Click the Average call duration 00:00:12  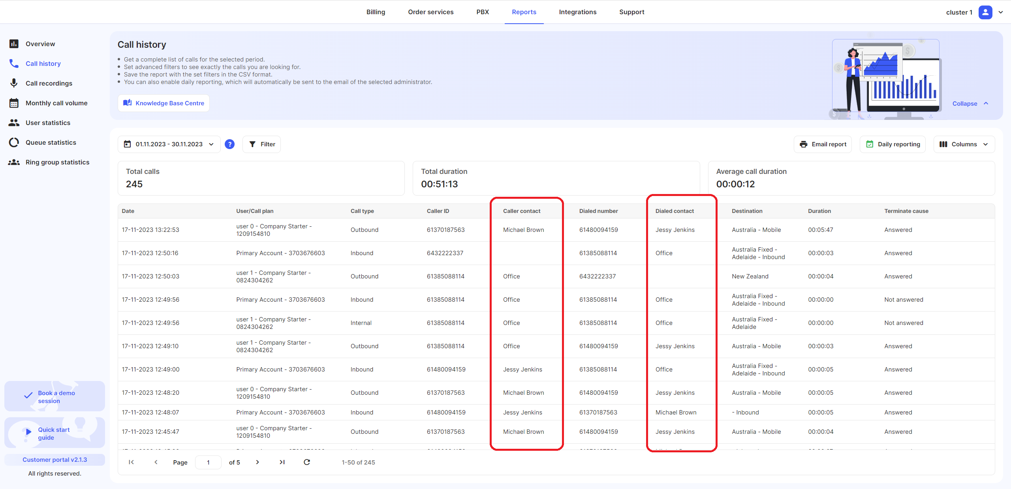735,184
